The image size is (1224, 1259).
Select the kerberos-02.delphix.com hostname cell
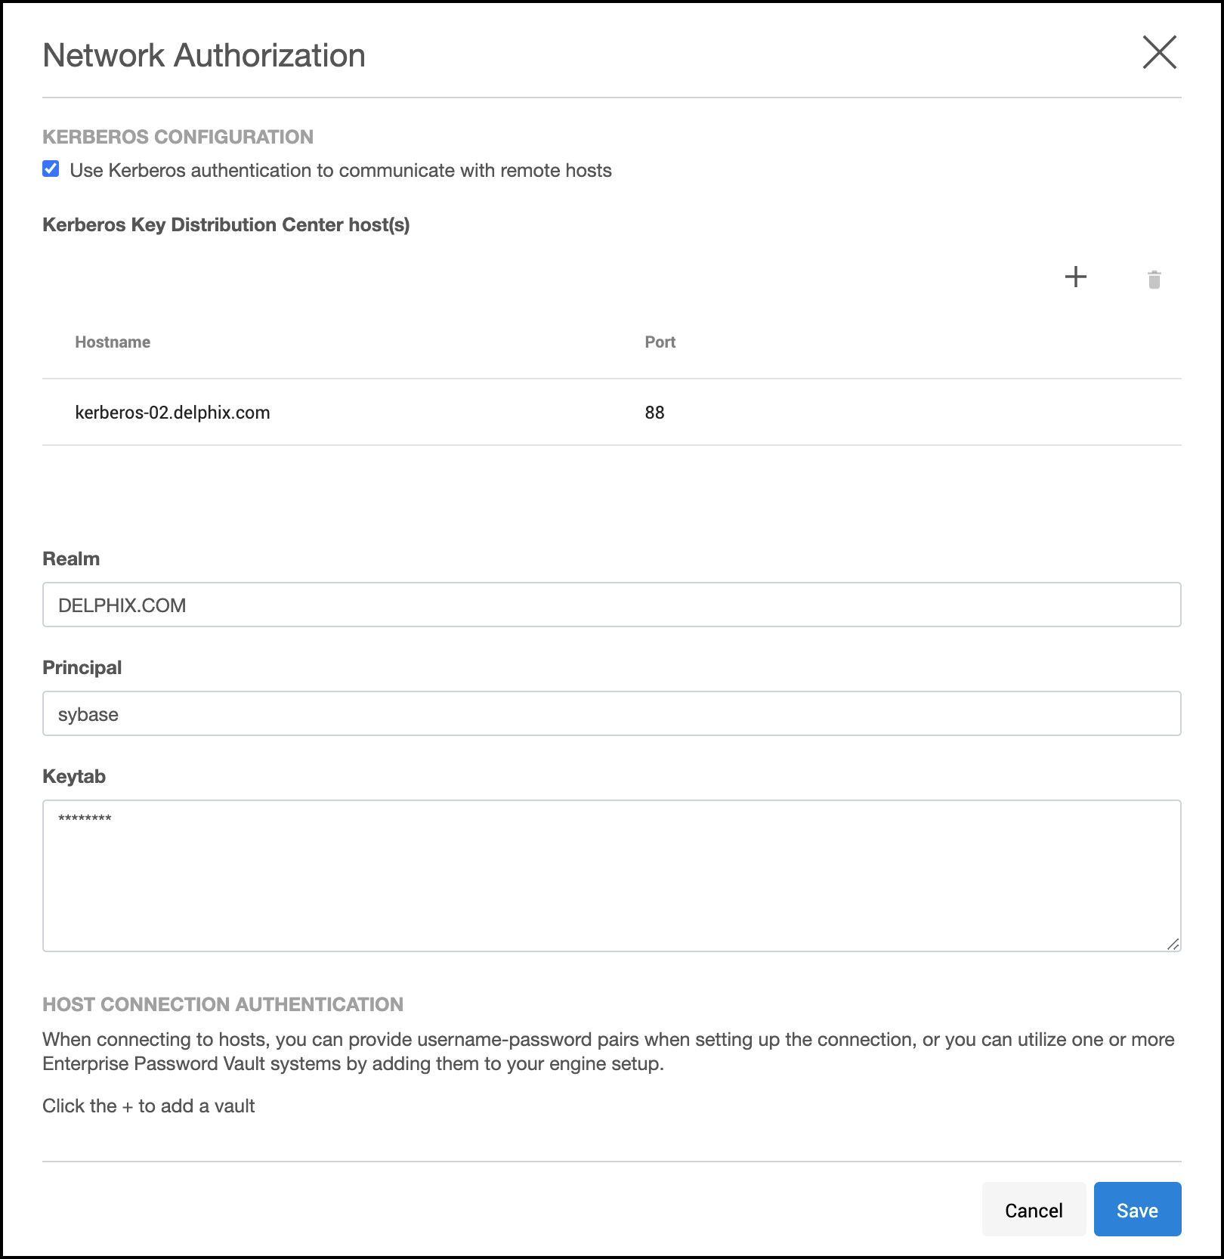tap(172, 413)
